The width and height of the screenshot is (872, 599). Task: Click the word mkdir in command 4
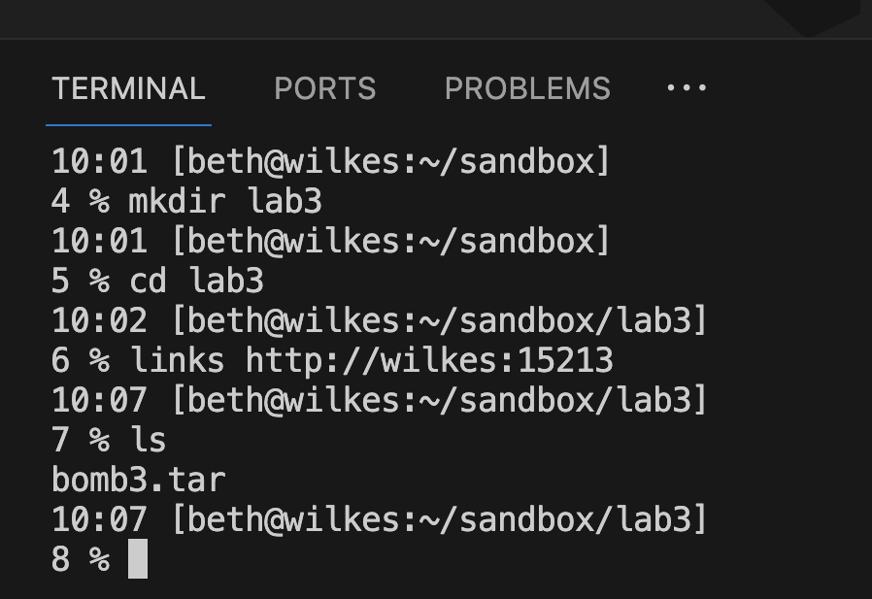(178, 202)
